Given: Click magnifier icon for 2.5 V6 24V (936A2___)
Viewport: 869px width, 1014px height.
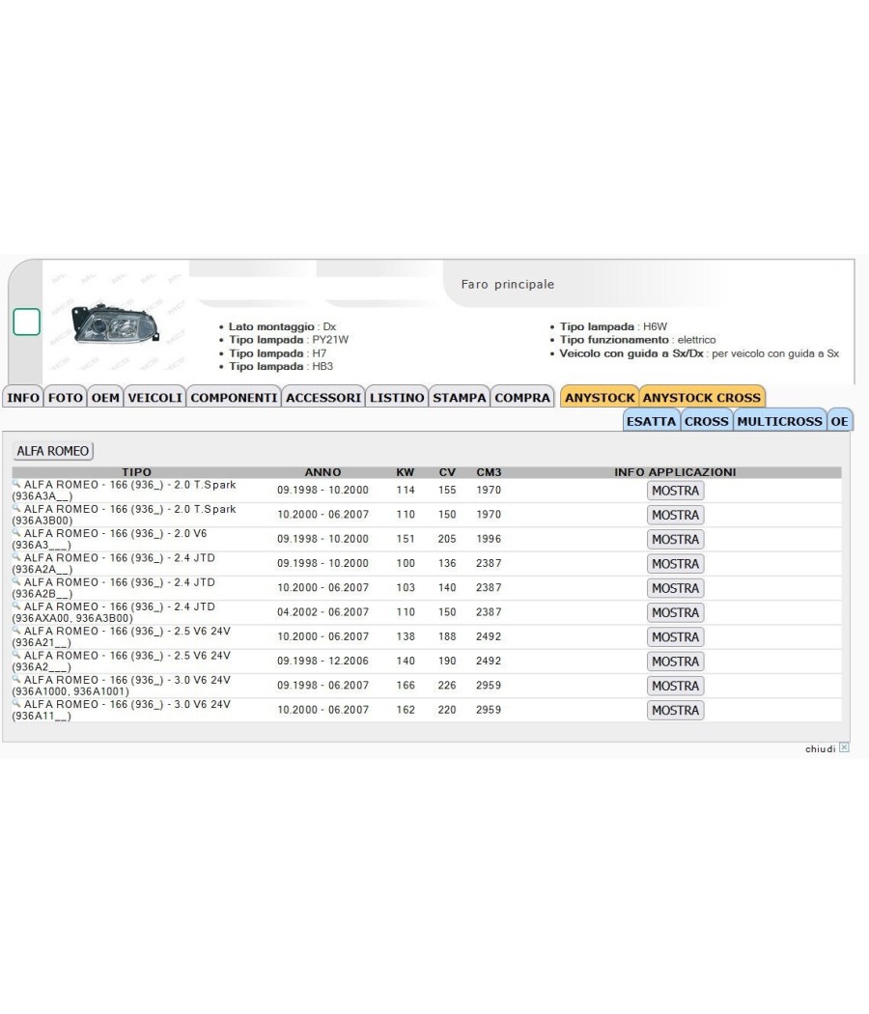Looking at the screenshot, I should 16,655.
